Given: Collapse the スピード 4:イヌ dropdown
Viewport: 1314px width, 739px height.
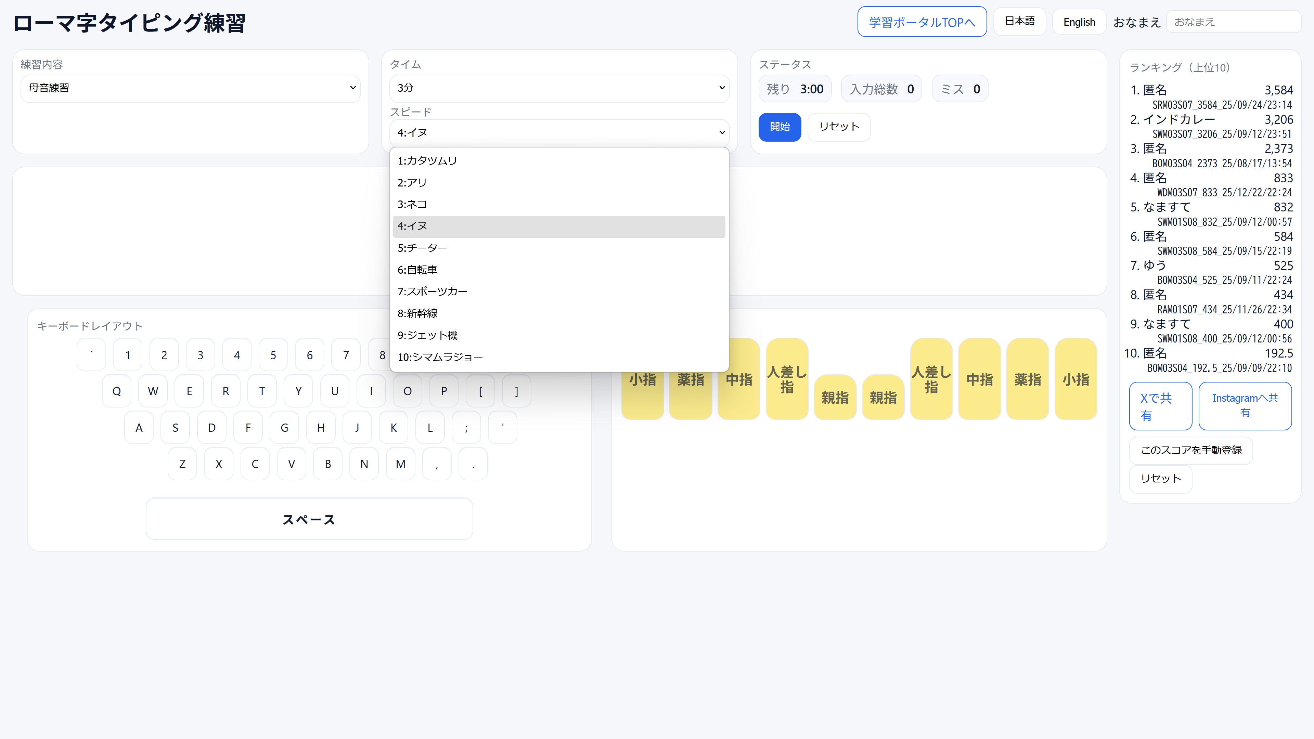Looking at the screenshot, I should [x=559, y=133].
